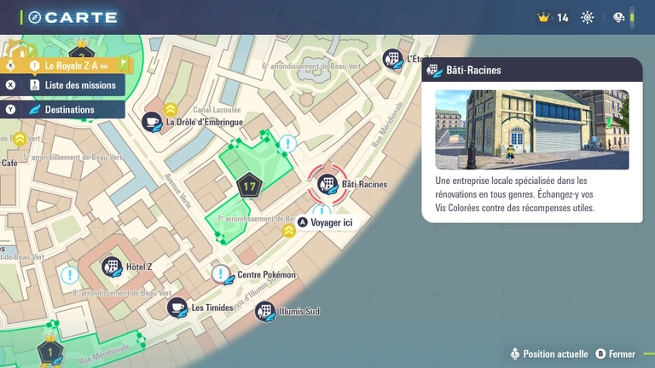Select the zone 17 hexagon marker

[x=249, y=185]
